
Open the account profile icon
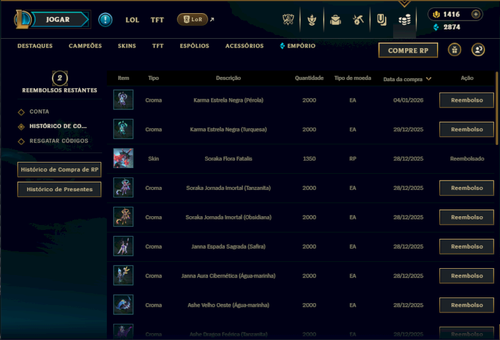click(478, 50)
